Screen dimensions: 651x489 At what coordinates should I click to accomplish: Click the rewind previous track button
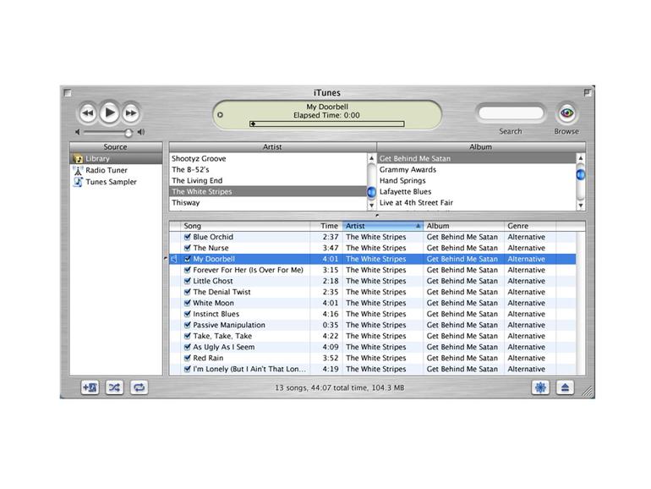click(x=88, y=113)
